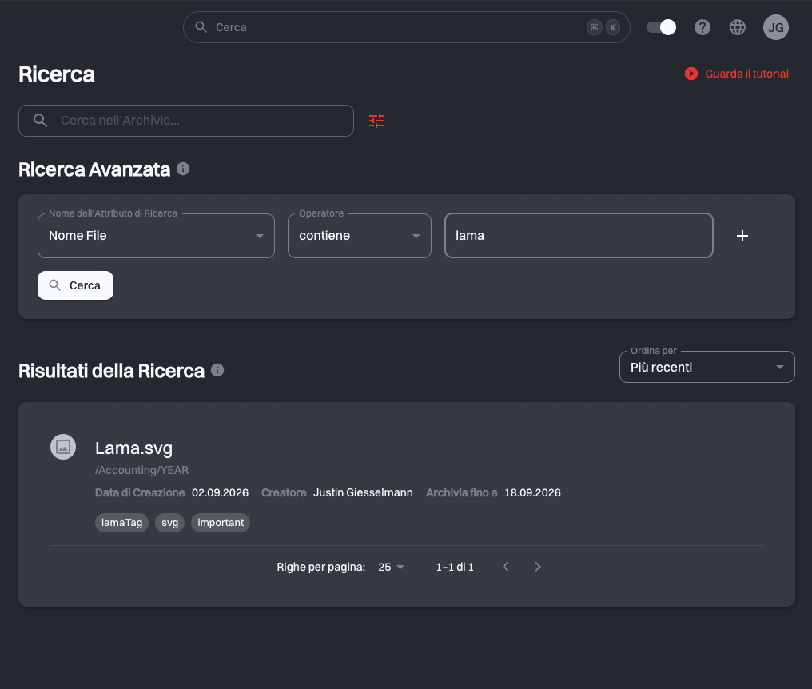Open the JG user avatar menu
The height and width of the screenshot is (689, 812).
pyautogui.click(x=776, y=27)
